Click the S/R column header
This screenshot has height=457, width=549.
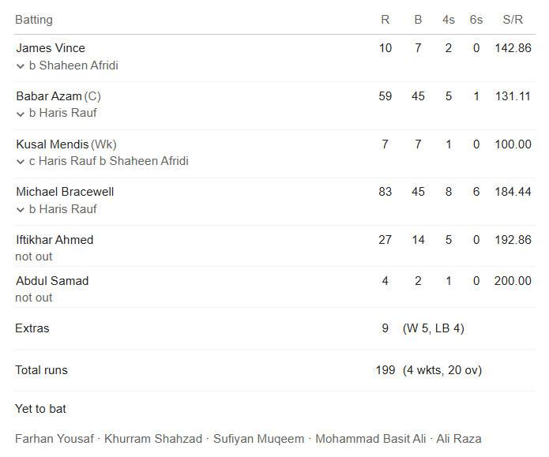[x=513, y=20]
